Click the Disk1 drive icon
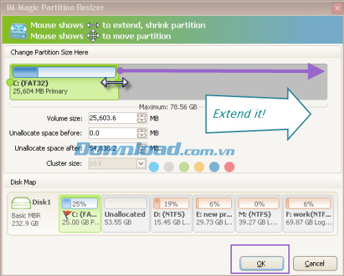 click(x=21, y=203)
